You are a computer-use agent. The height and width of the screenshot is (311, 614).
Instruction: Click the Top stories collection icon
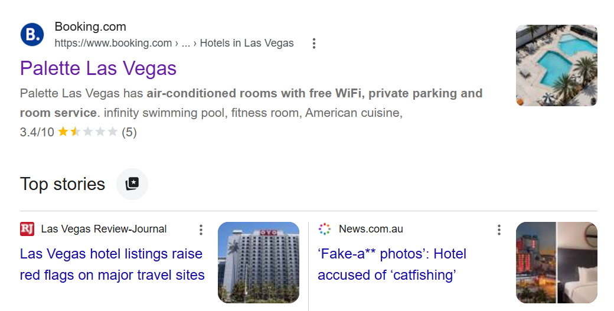132,184
